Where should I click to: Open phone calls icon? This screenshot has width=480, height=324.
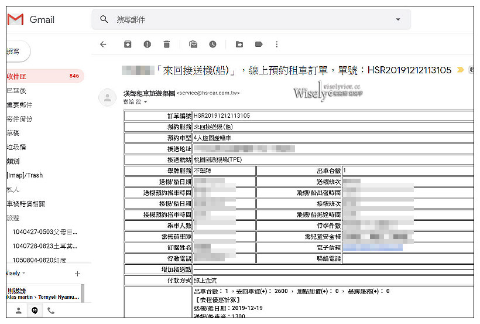point(51,311)
